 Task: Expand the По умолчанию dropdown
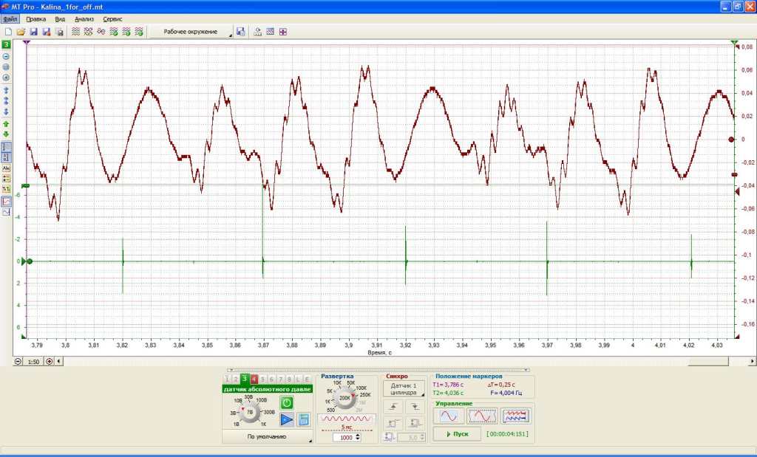coord(267,437)
